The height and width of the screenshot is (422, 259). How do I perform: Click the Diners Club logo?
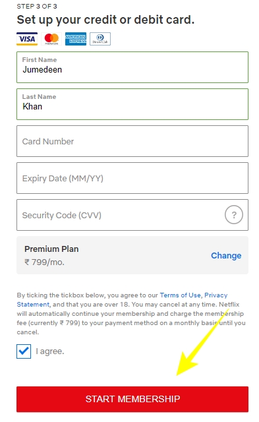click(100, 39)
